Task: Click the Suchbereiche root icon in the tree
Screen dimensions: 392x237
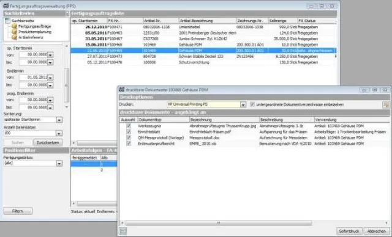Action: click(x=7, y=21)
